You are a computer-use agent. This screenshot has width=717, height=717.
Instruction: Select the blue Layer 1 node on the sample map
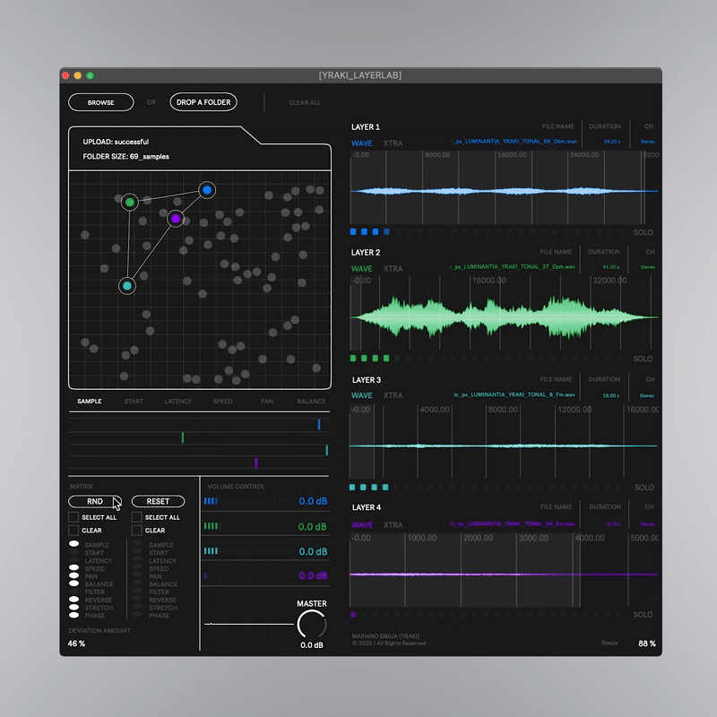(x=207, y=190)
